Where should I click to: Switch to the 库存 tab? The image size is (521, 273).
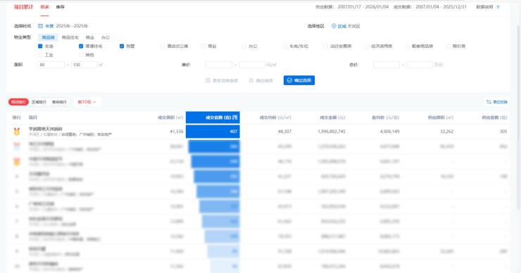pyautogui.click(x=60, y=7)
